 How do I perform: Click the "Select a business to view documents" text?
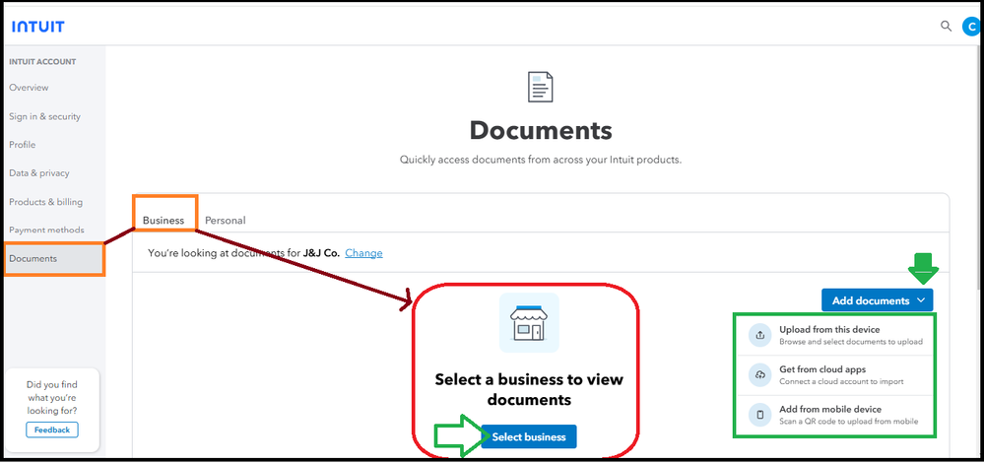click(529, 389)
